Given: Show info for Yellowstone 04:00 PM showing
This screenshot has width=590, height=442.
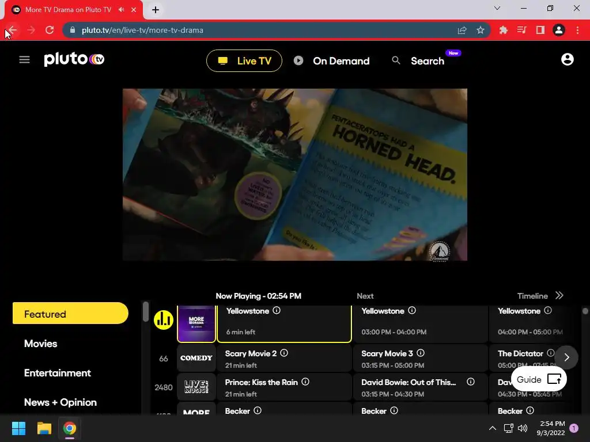Looking at the screenshot, I should coord(548,310).
